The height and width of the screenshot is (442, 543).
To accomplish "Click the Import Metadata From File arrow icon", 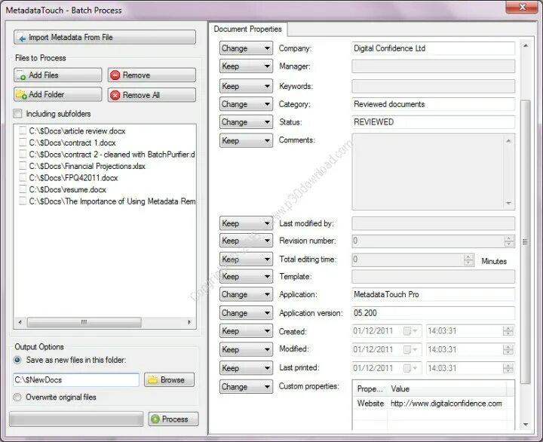I will [22, 38].
